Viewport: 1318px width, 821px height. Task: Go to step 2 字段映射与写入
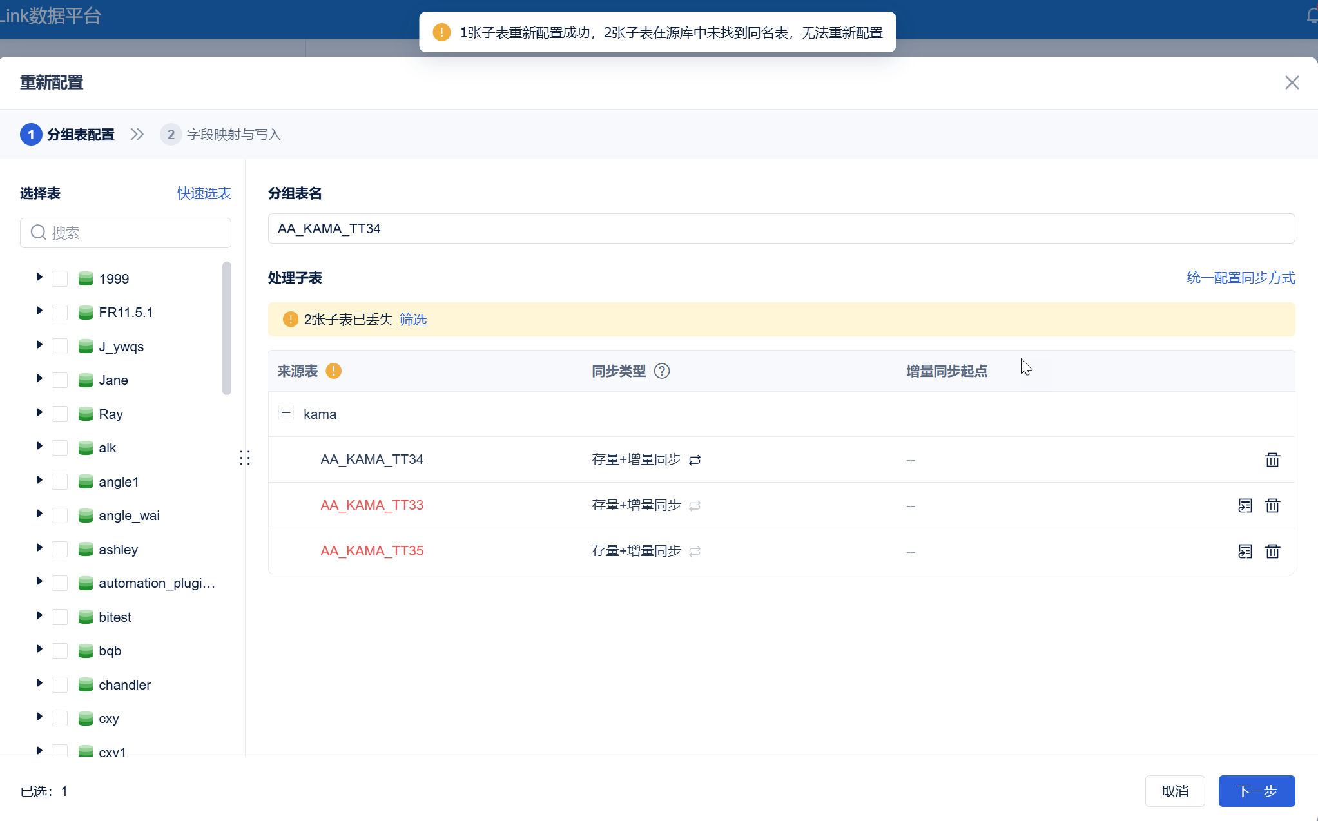(x=221, y=134)
